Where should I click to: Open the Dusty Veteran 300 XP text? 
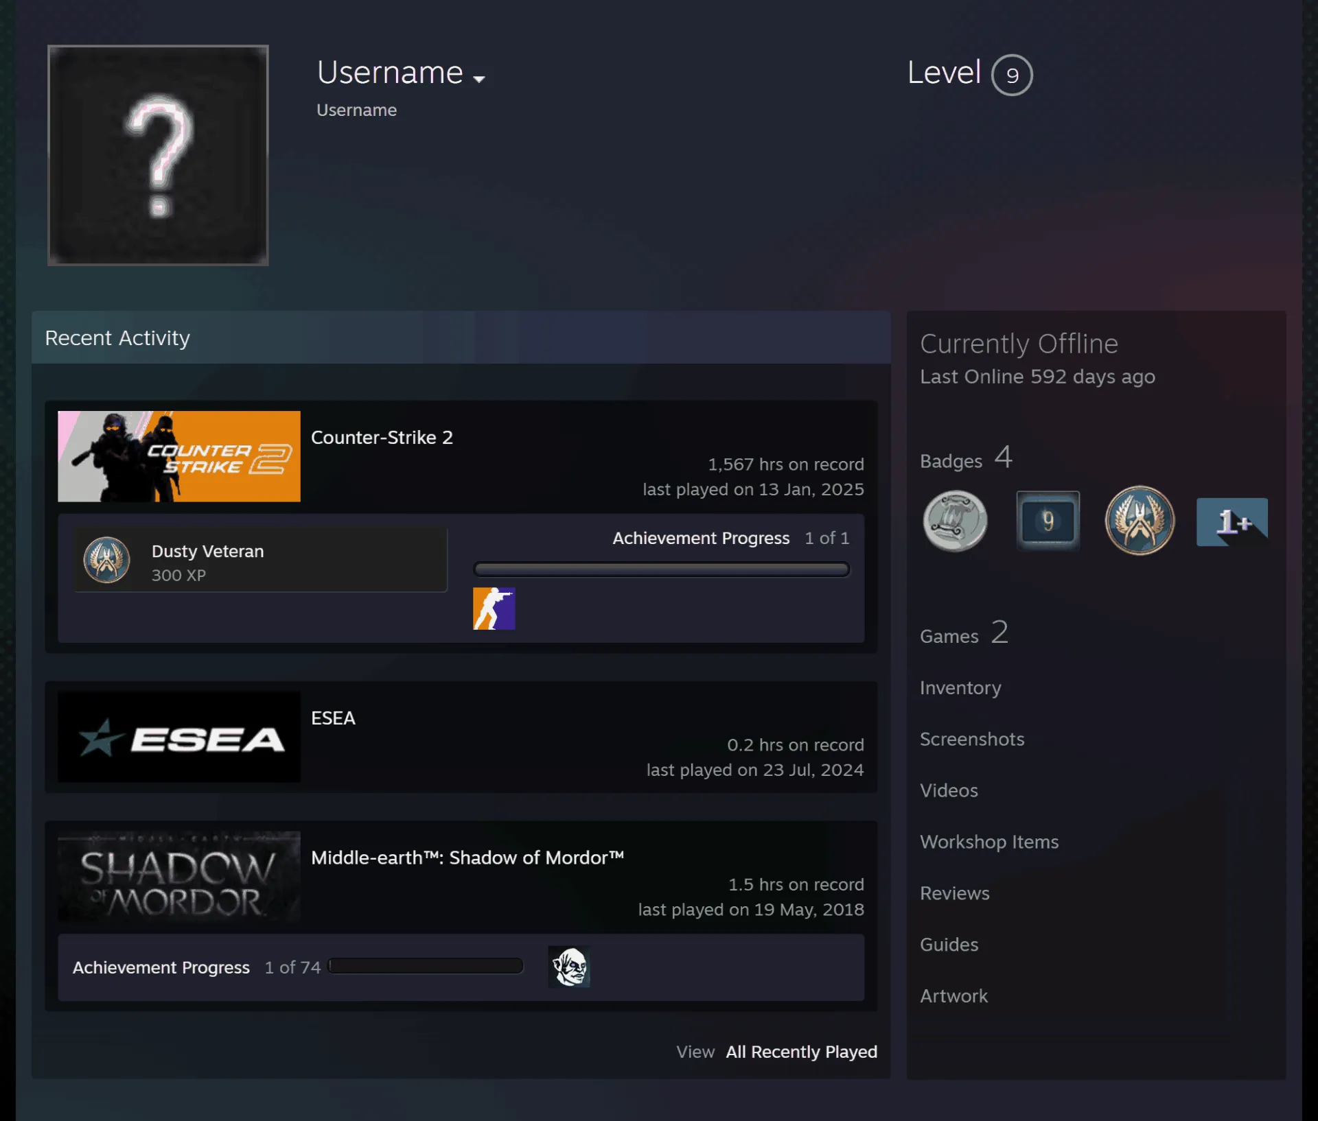207,563
